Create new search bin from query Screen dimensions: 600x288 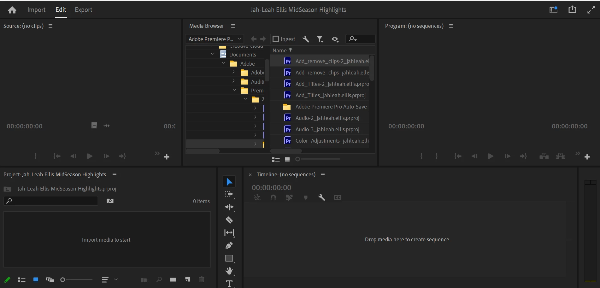110,201
